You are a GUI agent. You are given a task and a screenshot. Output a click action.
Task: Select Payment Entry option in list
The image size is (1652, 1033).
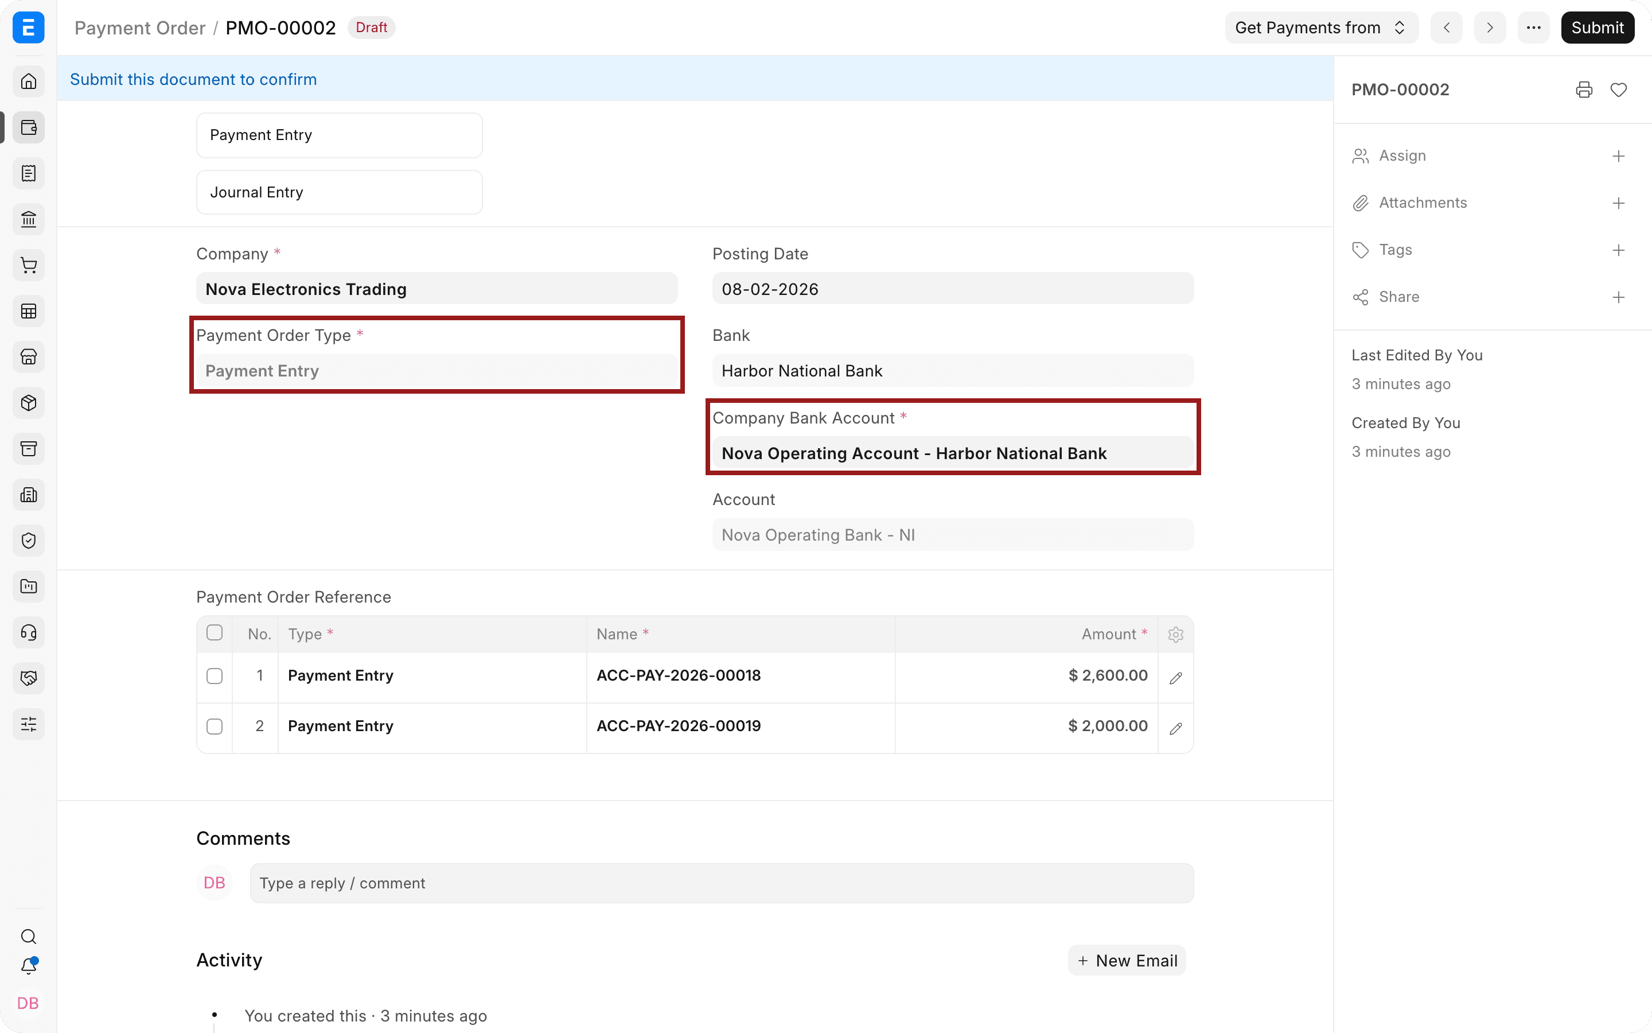pos(339,135)
